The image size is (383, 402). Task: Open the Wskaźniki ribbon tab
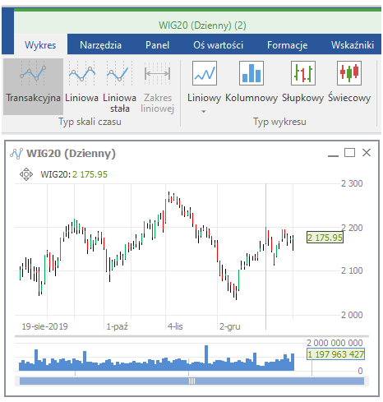(353, 45)
